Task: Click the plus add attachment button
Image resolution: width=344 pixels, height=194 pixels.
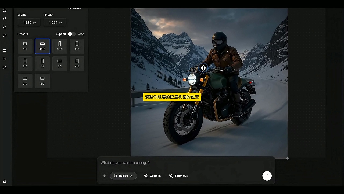Action: tap(104, 176)
